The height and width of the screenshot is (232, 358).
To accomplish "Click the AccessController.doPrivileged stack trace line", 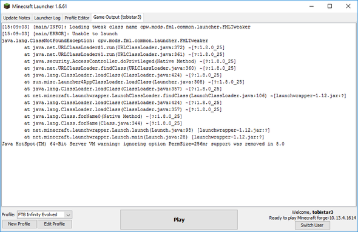I will pos(130,61).
